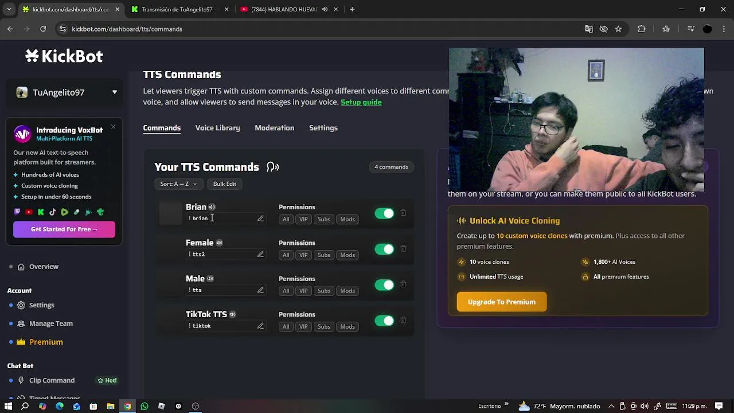Expand the Escritorio toolbar chevron
Viewport: 734px width, 413px height.
506,405
